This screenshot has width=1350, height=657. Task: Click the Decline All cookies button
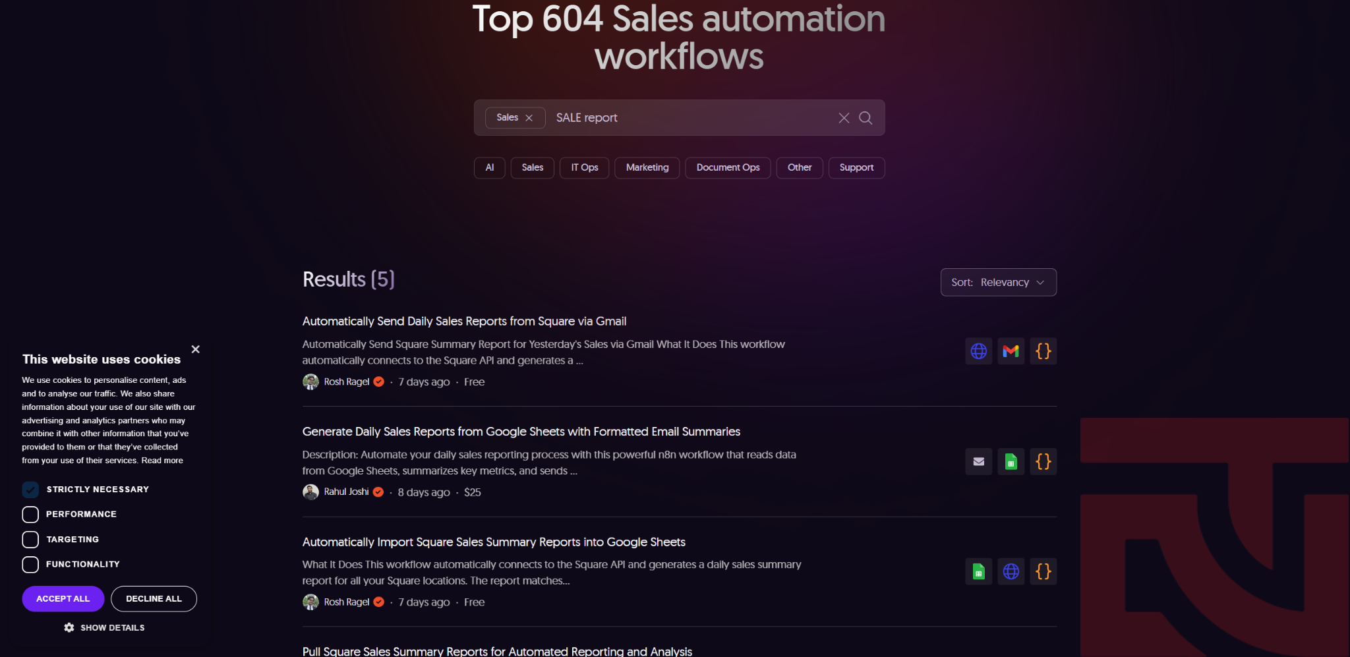154,599
